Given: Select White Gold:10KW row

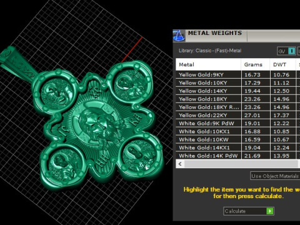Looking at the screenshot, I should tap(238, 139).
